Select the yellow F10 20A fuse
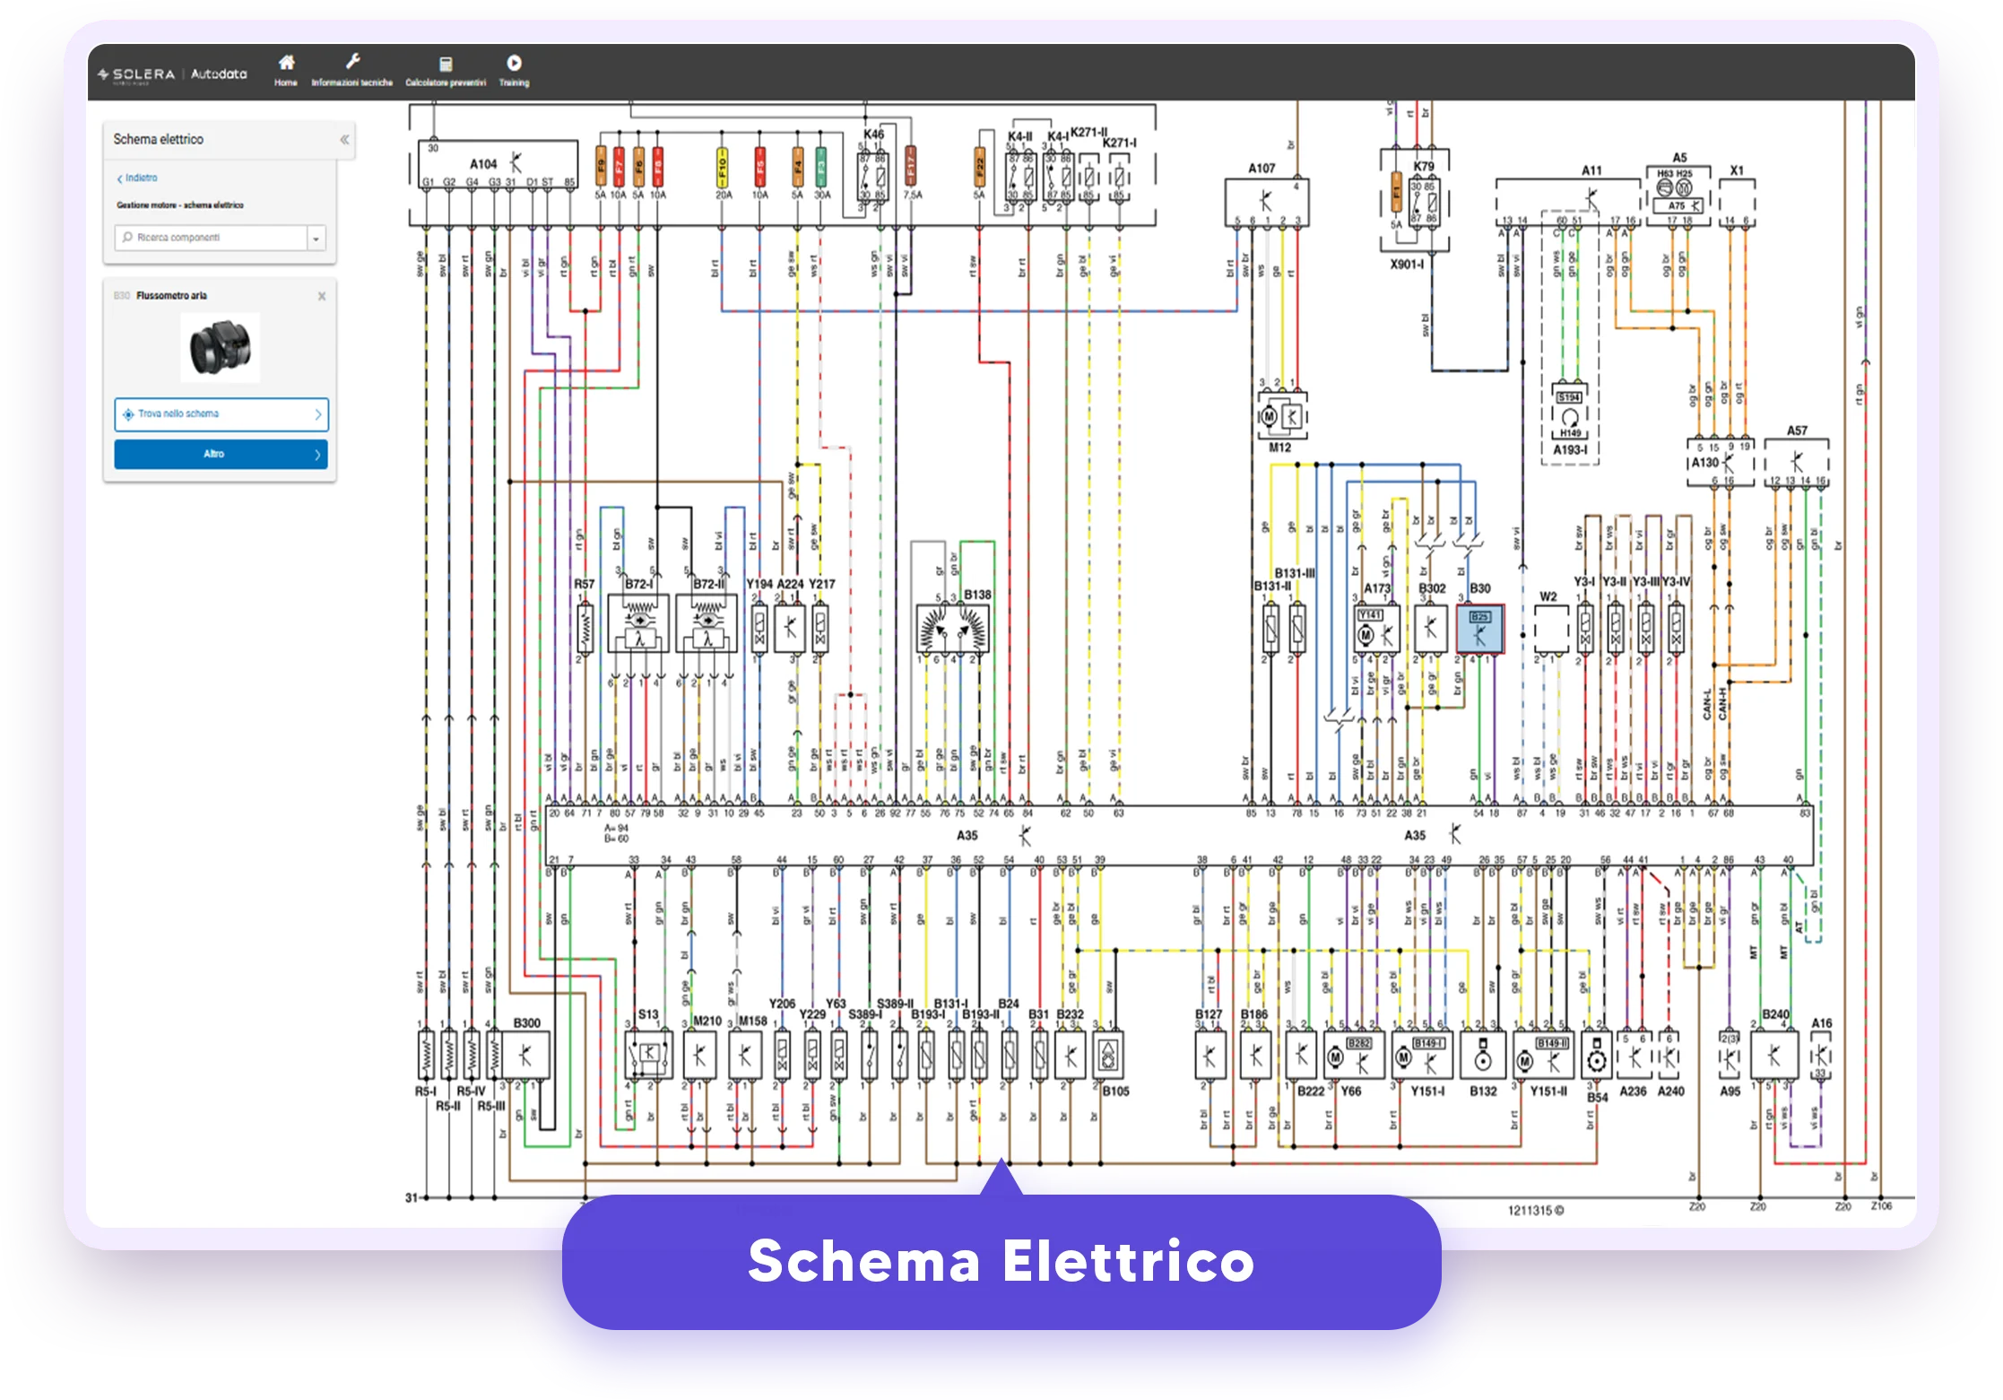2003x1400 pixels. point(723,168)
